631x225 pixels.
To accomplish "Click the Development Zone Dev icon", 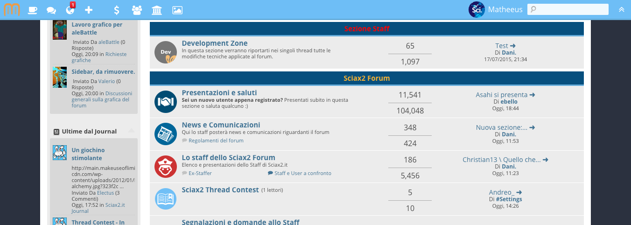I will (166, 52).
